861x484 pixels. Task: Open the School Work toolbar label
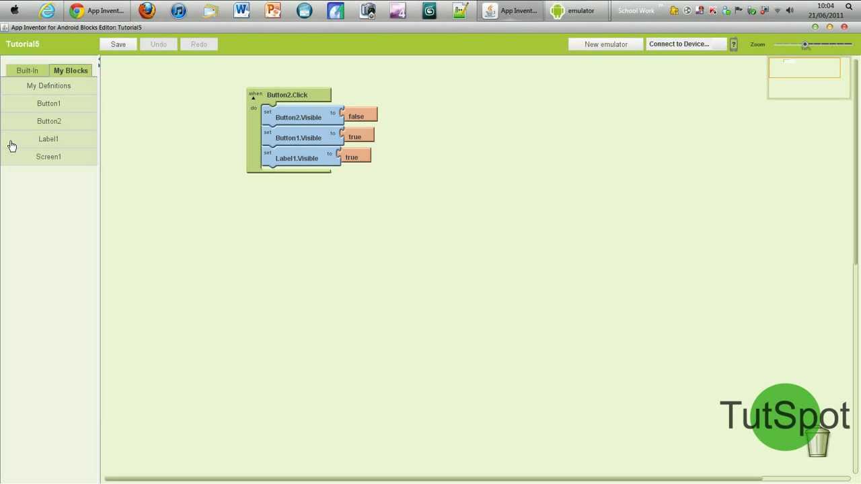click(x=636, y=11)
